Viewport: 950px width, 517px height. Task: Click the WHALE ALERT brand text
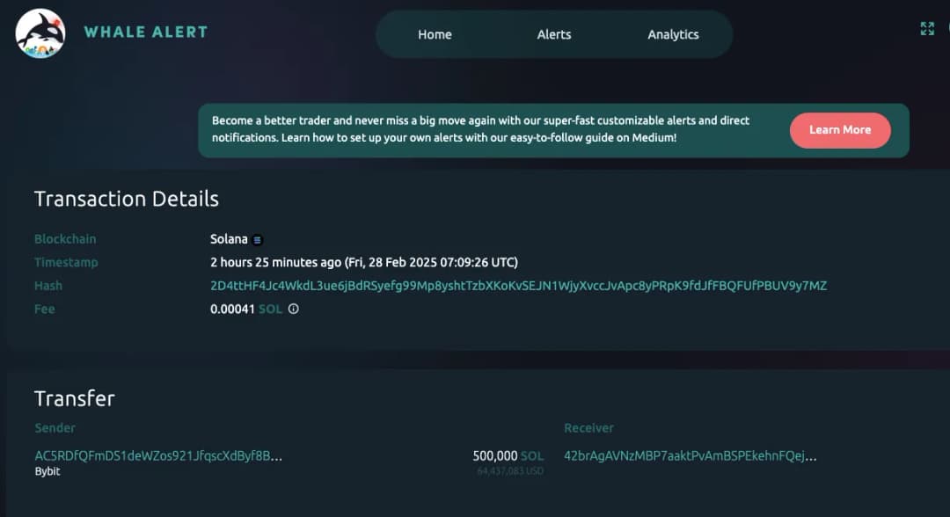[146, 33]
